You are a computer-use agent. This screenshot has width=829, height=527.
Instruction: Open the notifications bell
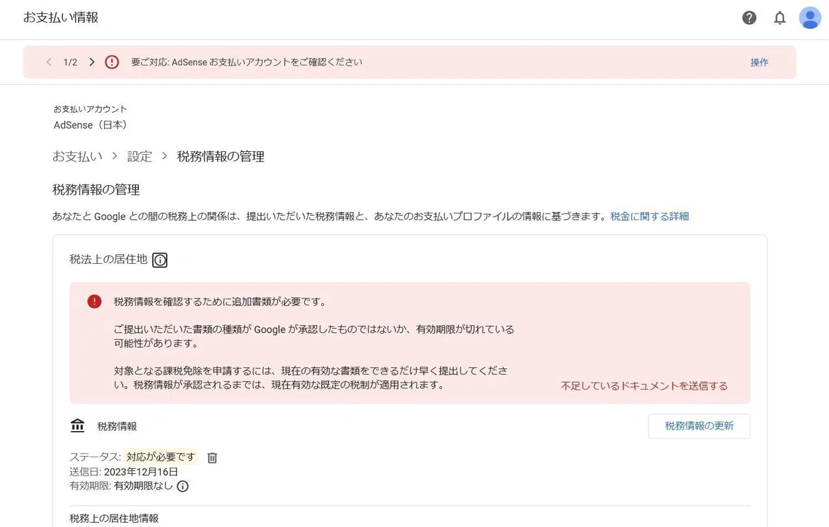(x=780, y=18)
